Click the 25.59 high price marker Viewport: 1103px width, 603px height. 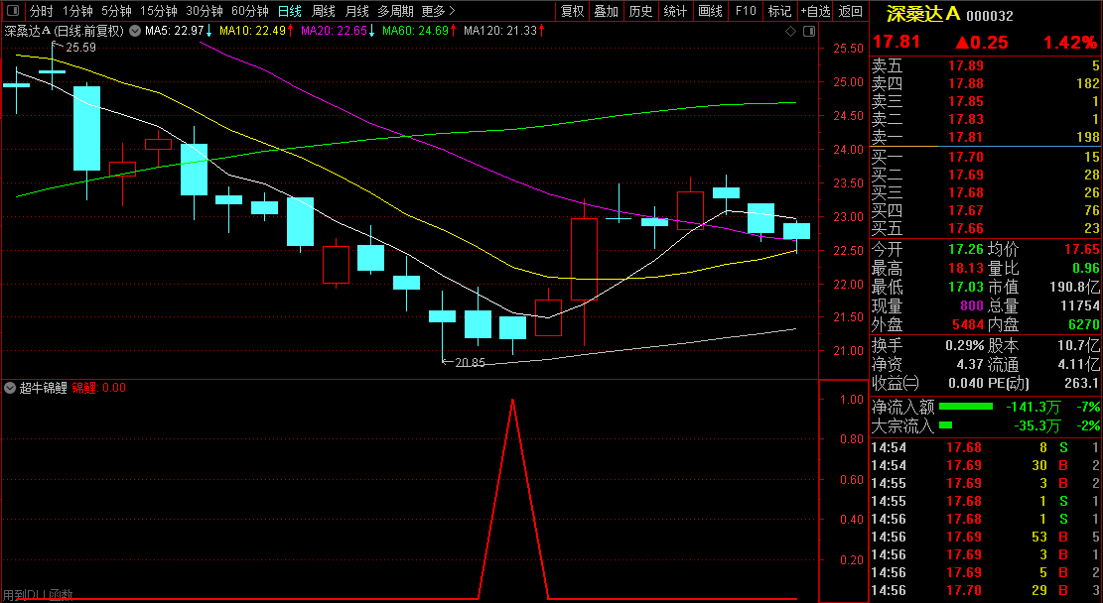click(80, 48)
